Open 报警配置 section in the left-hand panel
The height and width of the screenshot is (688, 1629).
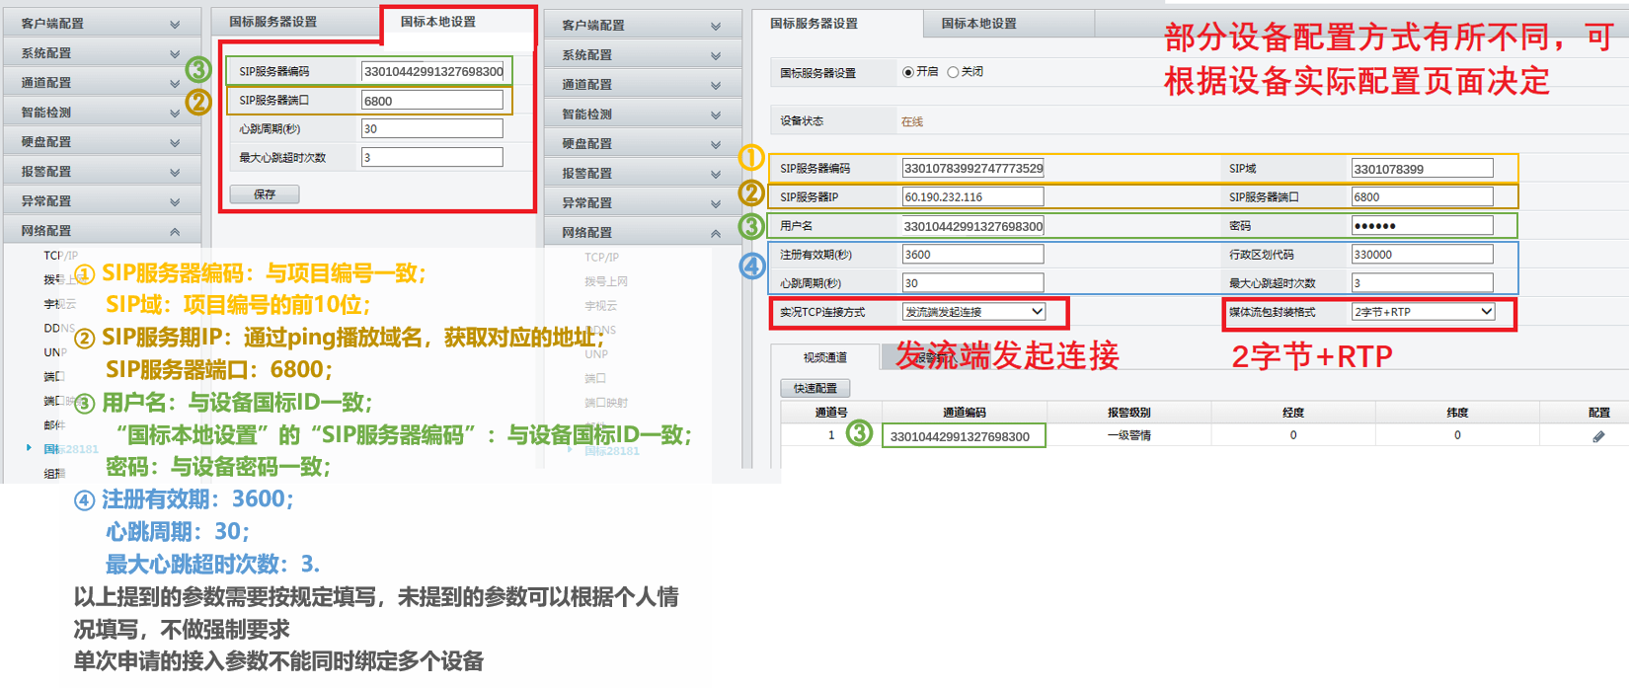point(102,172)
